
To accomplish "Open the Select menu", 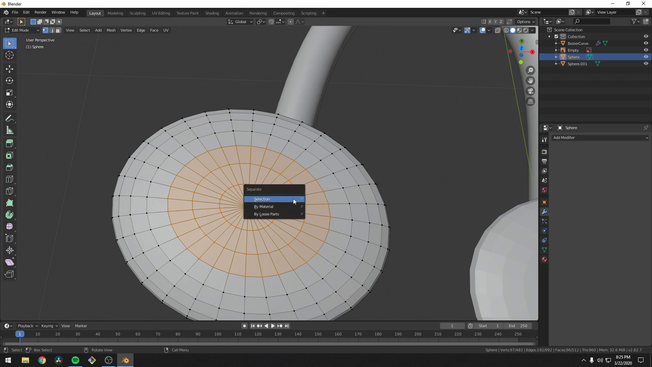I will point(84,30).
